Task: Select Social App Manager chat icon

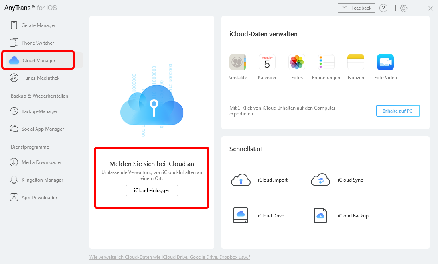Action: [x=14, y=129]
